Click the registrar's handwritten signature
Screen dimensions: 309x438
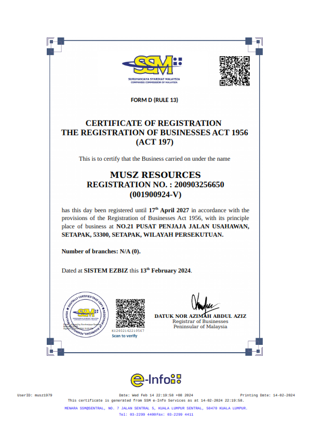pos(205,303)
